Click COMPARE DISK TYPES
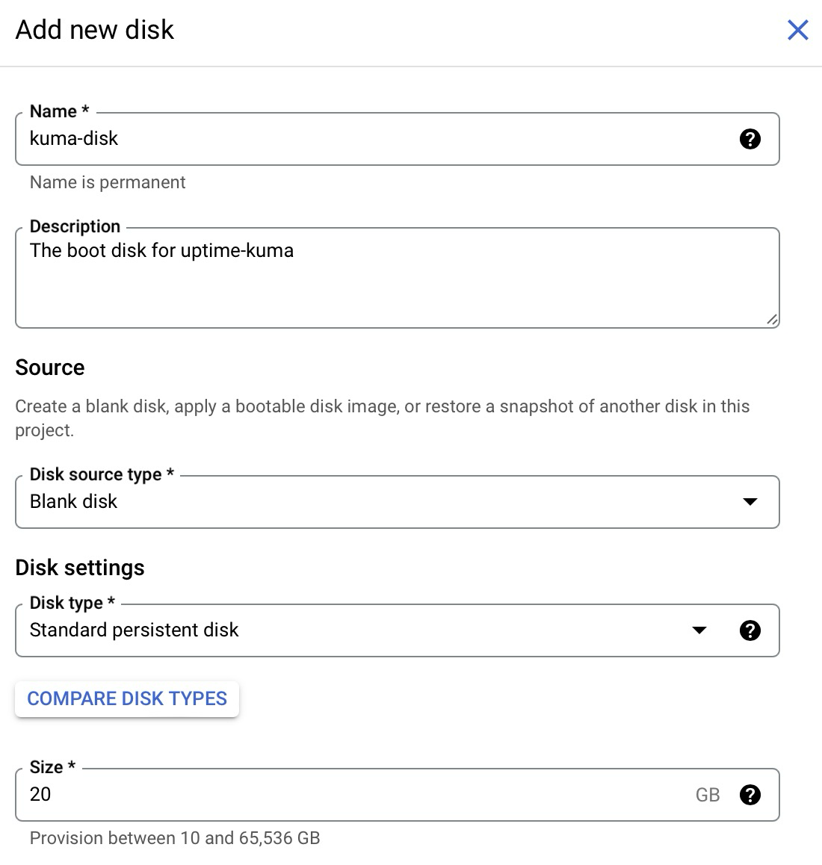The width and height of the screenshot is (822, 865). (127, 698)
